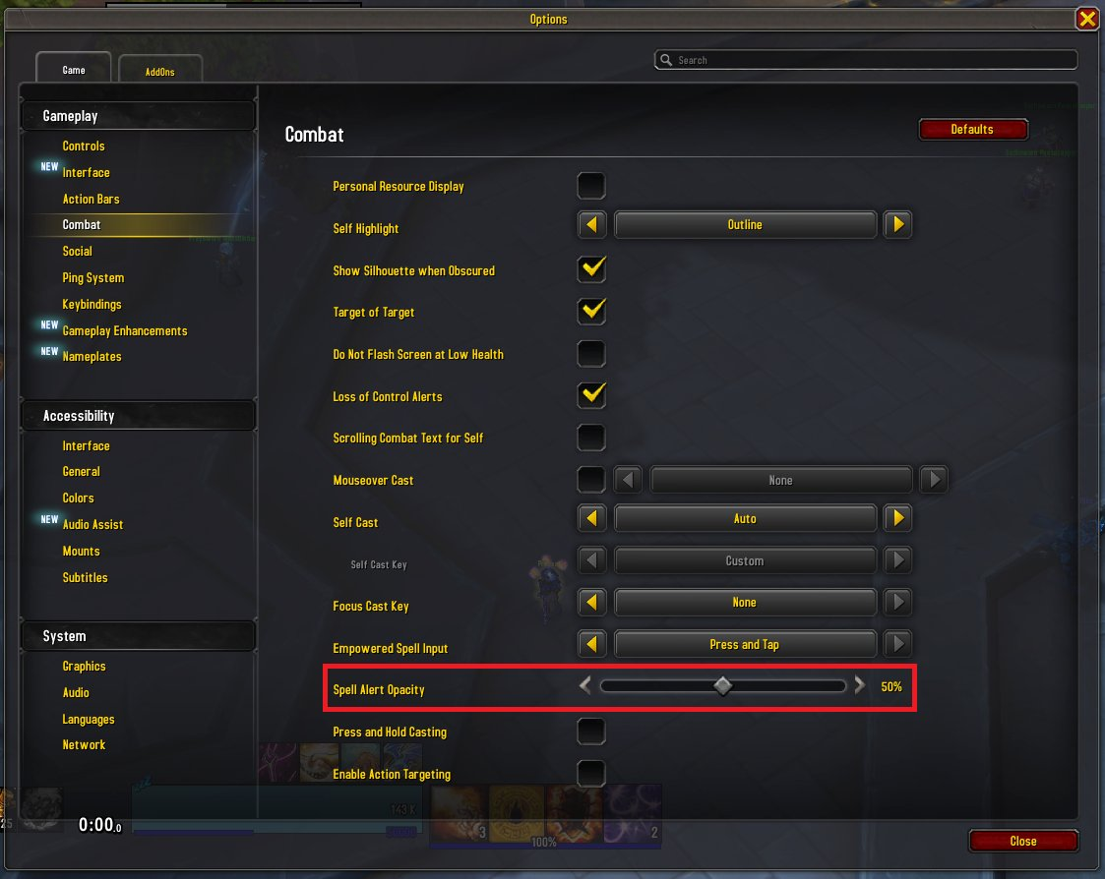Open the Self Cast Auto dropdown
1105x879 pixels.
[x=745, y=518]
